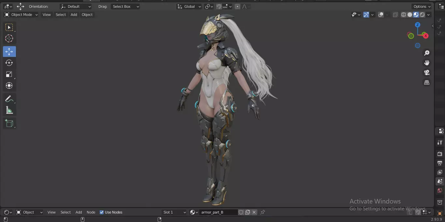Open viewport visibility and selectability dropdown
This screenshot has height=222, width=445.
pyautogui.click(x=356, y=15)
